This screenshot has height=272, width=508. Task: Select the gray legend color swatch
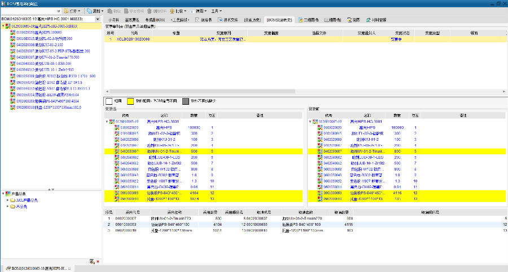185,101
